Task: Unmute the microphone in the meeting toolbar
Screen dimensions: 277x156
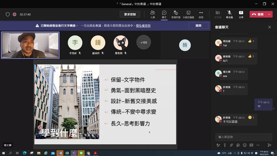Action: click(229, 14)
